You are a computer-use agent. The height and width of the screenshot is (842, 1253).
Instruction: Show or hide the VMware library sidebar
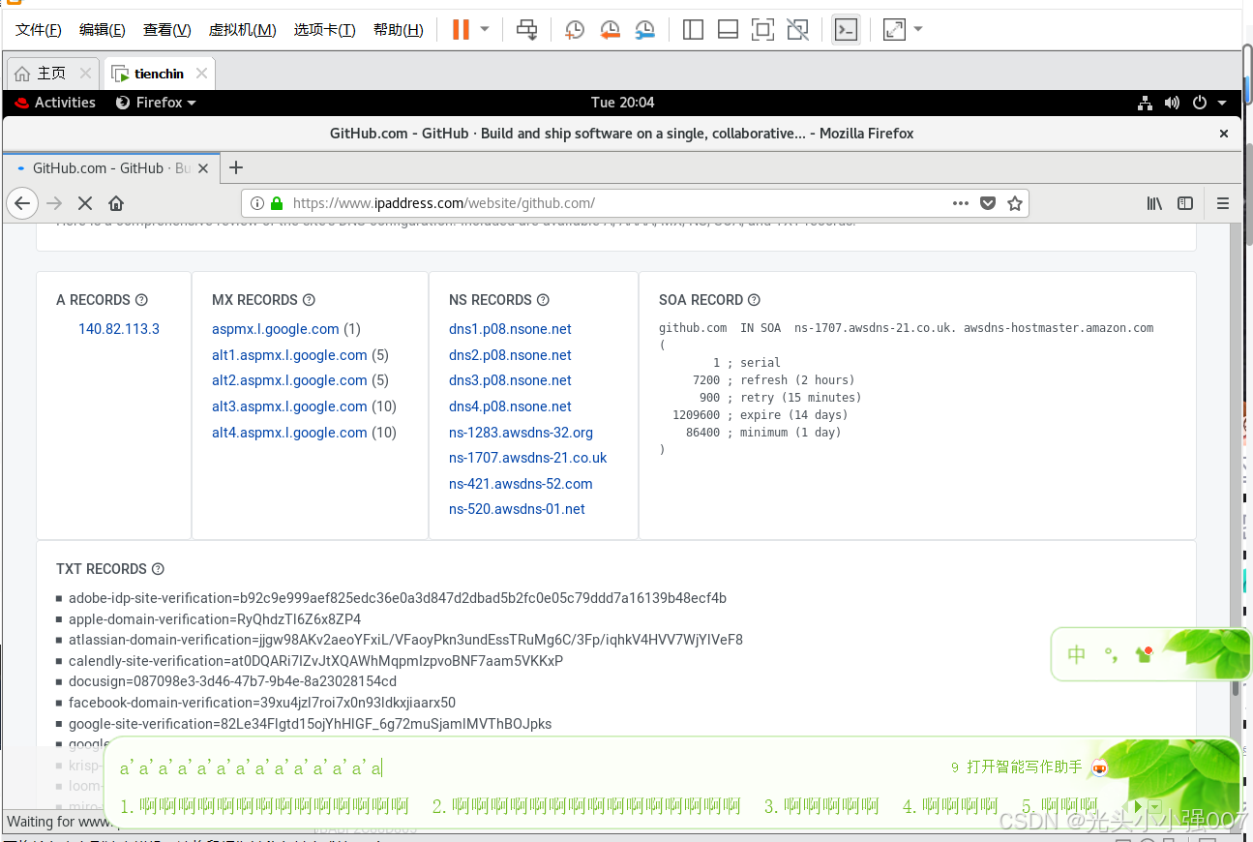pyautogui.click(x=693, y=30)
